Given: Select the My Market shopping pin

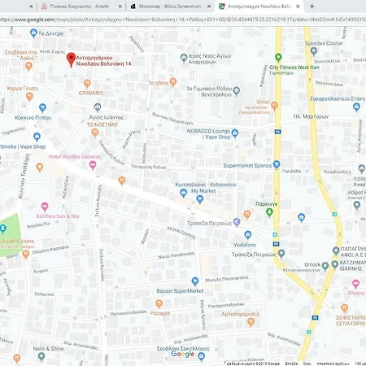Looking at the screenshot, I should (200, 199).
